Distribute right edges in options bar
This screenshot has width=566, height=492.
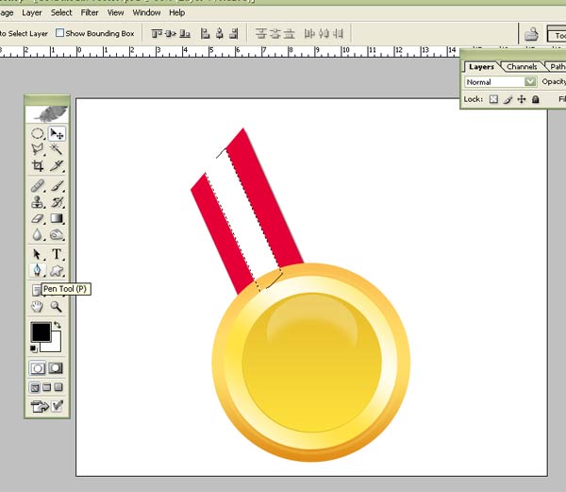[338, 34]
